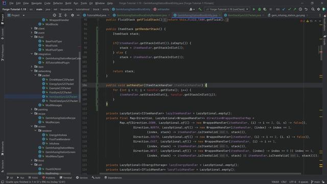Click the main Git branch widget
This screenshot has width=327, height=184.
point(316,182)
